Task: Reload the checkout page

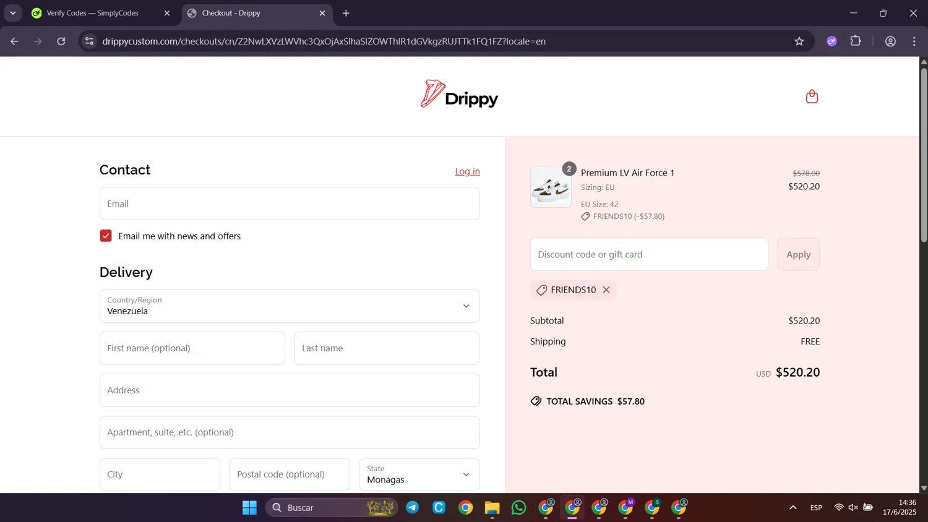Action: coord(61,41)
